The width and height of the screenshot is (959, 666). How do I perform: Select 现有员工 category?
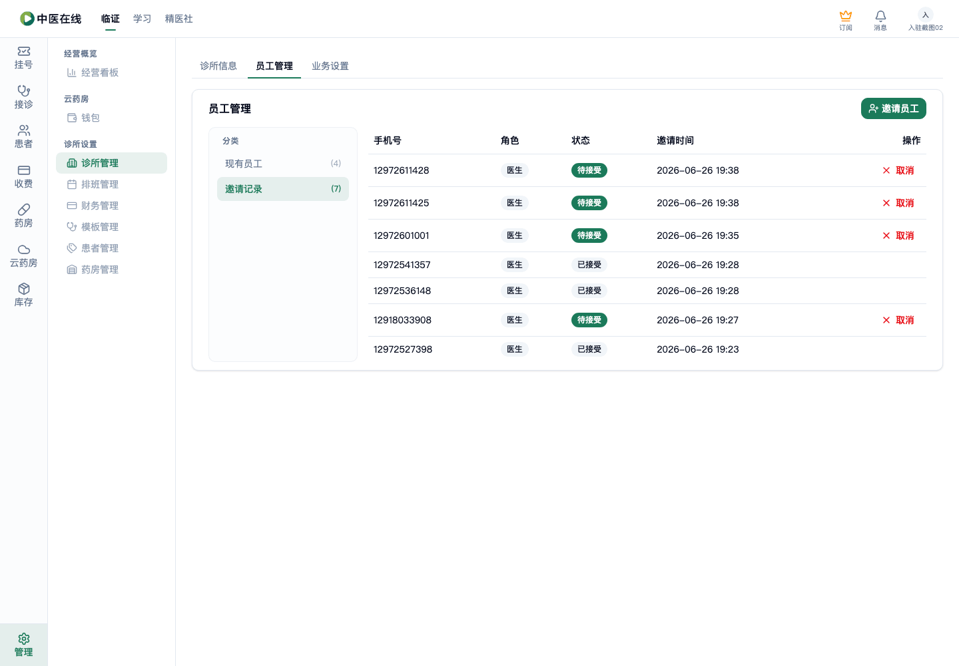click(x=283, y=164)
